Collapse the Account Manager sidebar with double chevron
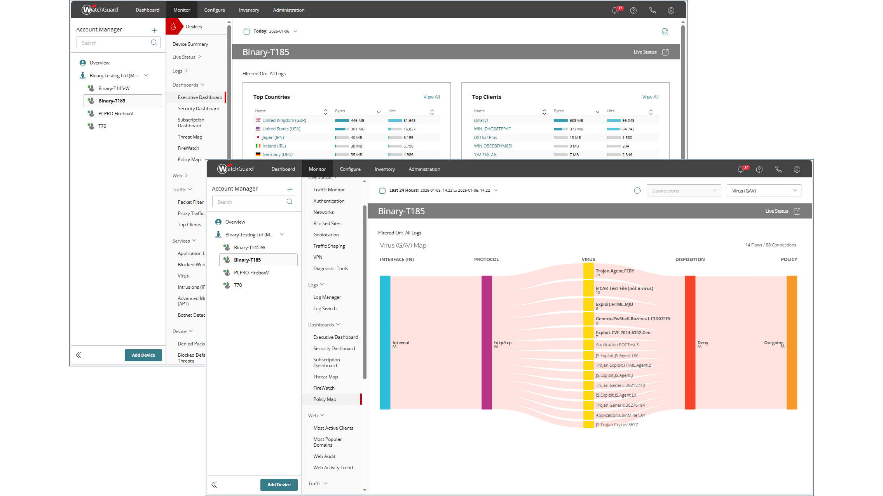 214,485
